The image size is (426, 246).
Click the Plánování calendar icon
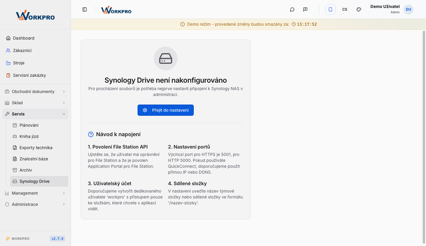click(15, 125)
